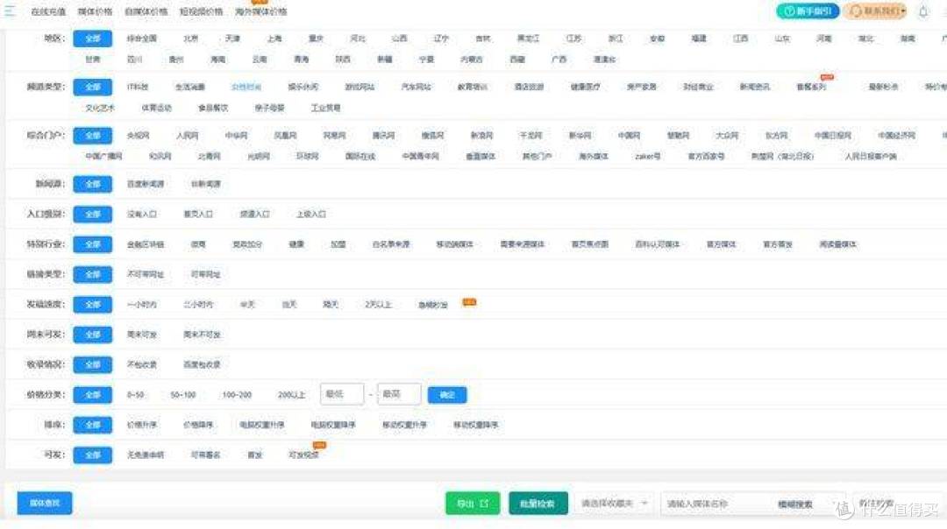The width and height of the screenshot is (947, 529).
Task: Click the blue button at bottom left
Action: [45, 503]
